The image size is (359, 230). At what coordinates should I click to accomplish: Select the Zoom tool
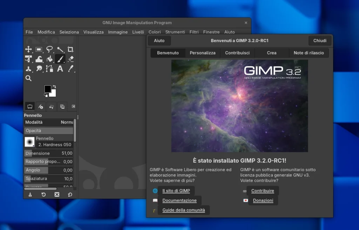(28, 78)
